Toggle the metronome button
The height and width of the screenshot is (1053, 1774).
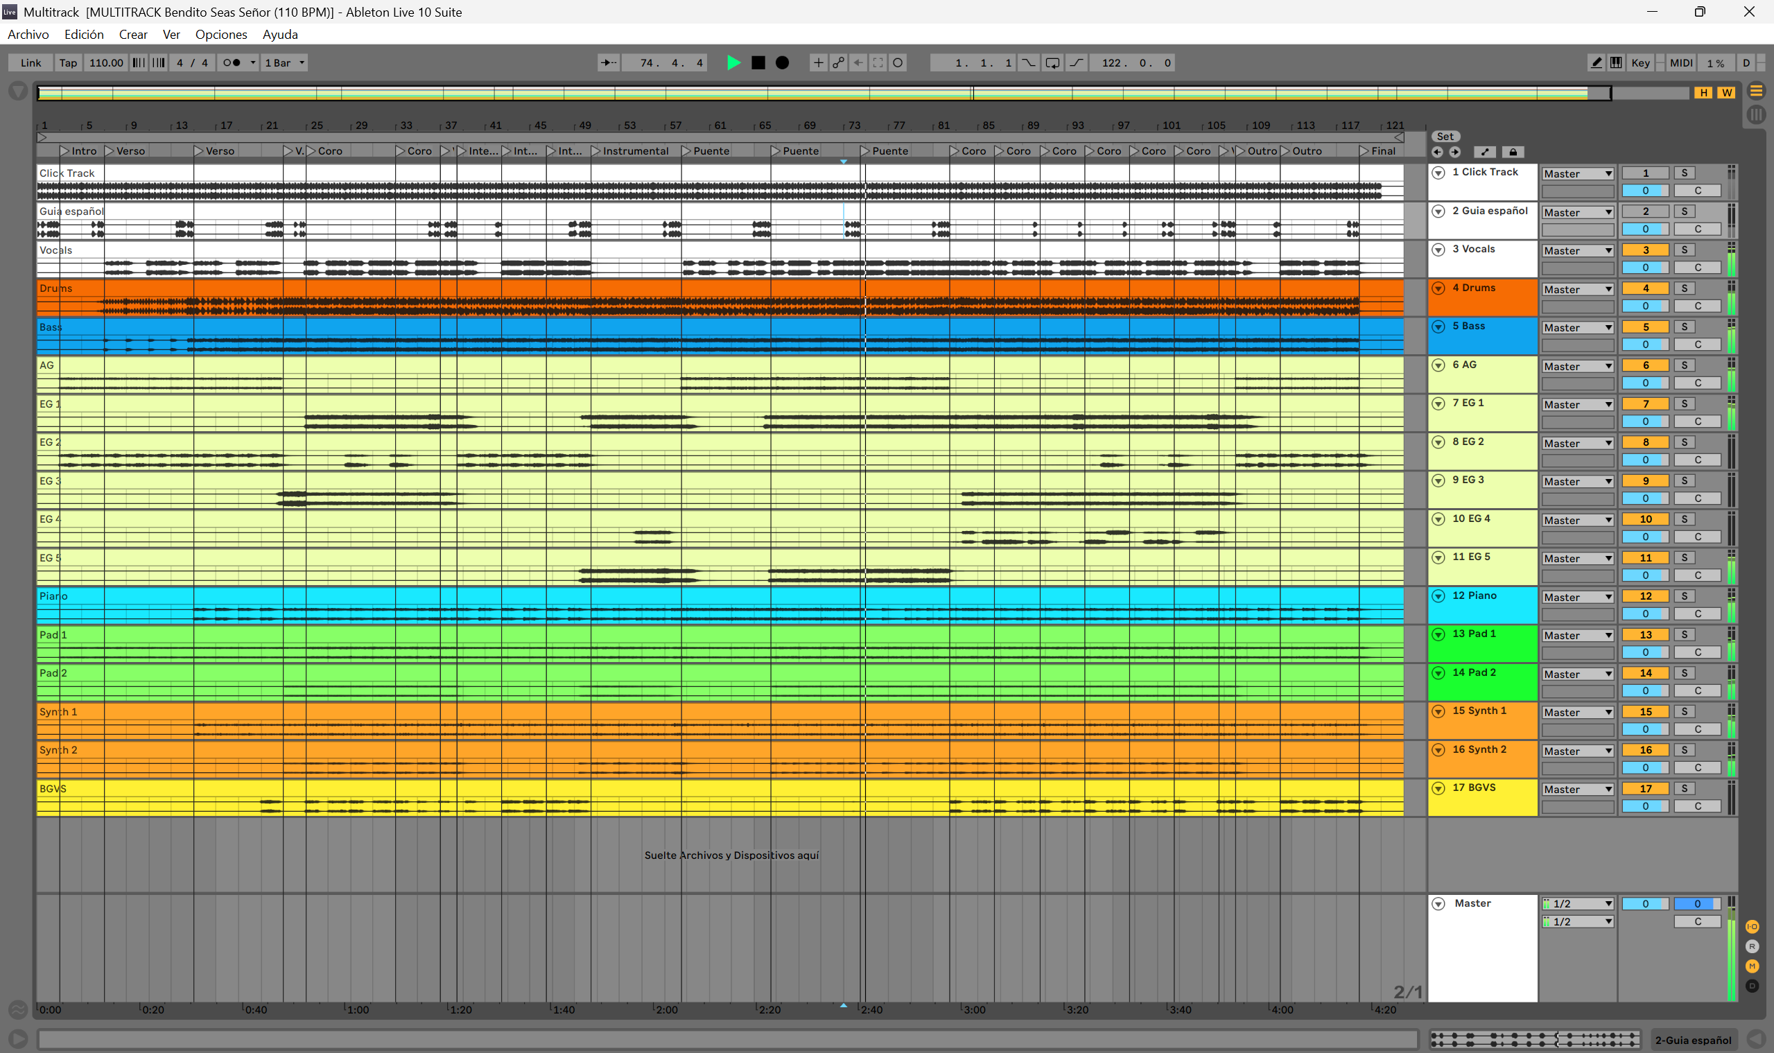[232, 62]
